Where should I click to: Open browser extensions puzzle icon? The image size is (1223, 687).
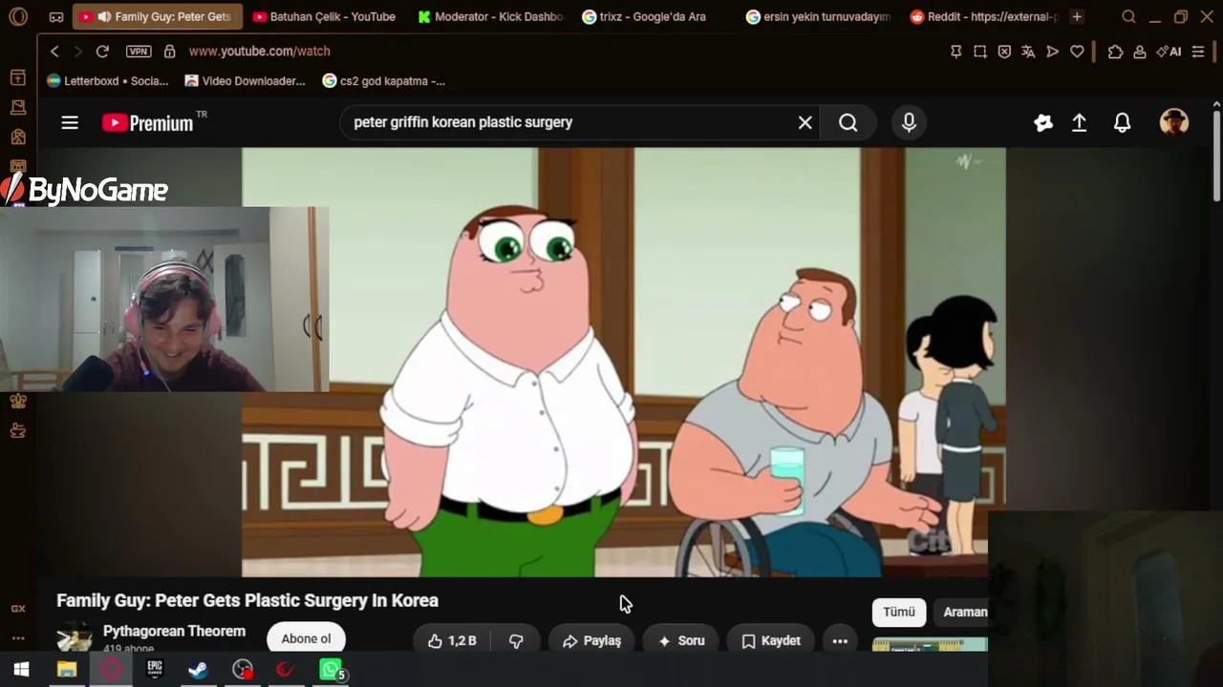click(1115, 52)
